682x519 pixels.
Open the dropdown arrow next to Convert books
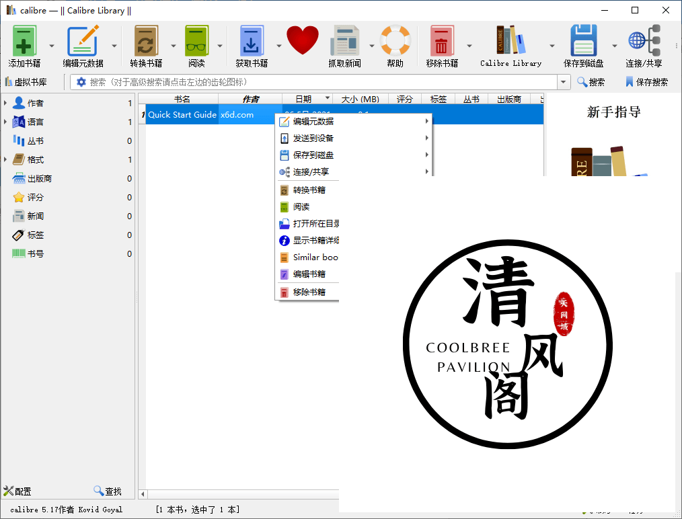click(174, 46)
